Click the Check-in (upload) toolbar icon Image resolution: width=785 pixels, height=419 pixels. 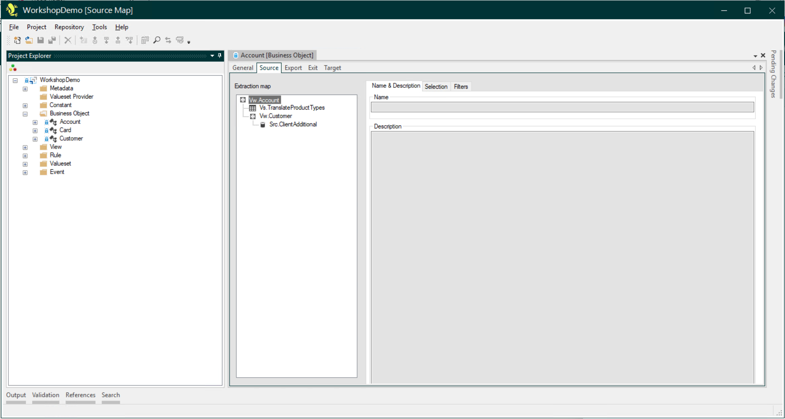point(118,40)
